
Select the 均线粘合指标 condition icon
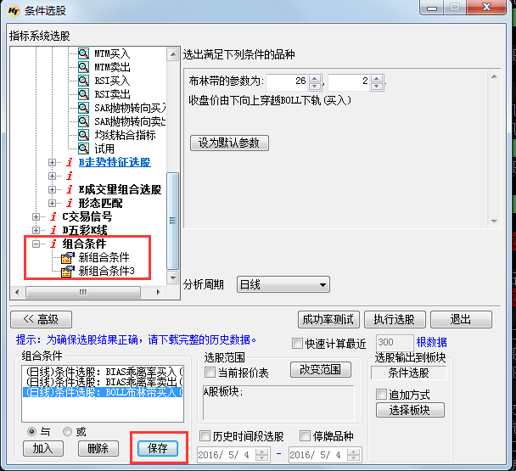click(83, 135)
